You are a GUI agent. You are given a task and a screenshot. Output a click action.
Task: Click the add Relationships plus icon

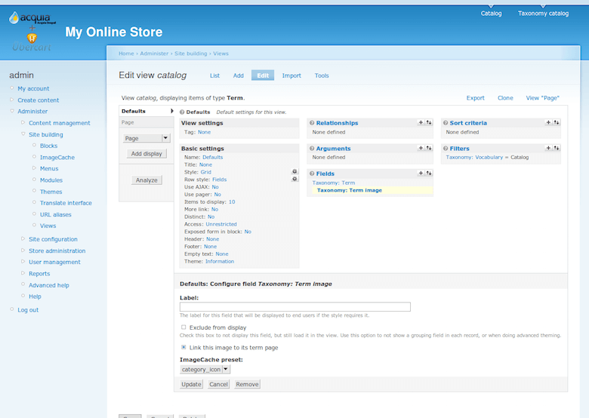pos(421,122)
